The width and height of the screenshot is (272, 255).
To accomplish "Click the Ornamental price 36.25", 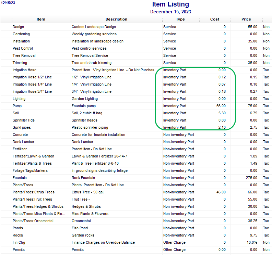I will coord(252,221).
